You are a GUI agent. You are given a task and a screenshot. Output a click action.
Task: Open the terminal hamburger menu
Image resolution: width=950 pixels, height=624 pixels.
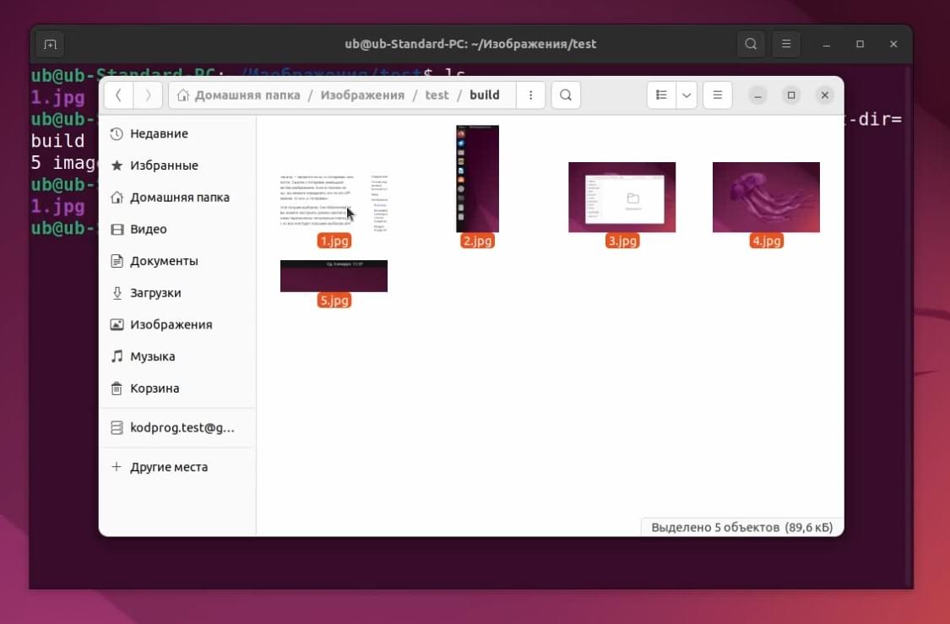tap(786, 44)
